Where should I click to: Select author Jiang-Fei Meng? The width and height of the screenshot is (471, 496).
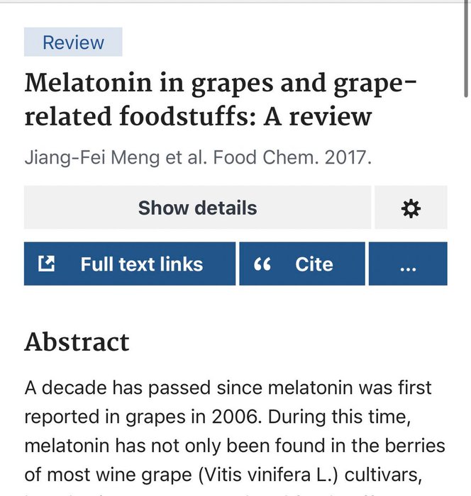[x=86, y=157]
